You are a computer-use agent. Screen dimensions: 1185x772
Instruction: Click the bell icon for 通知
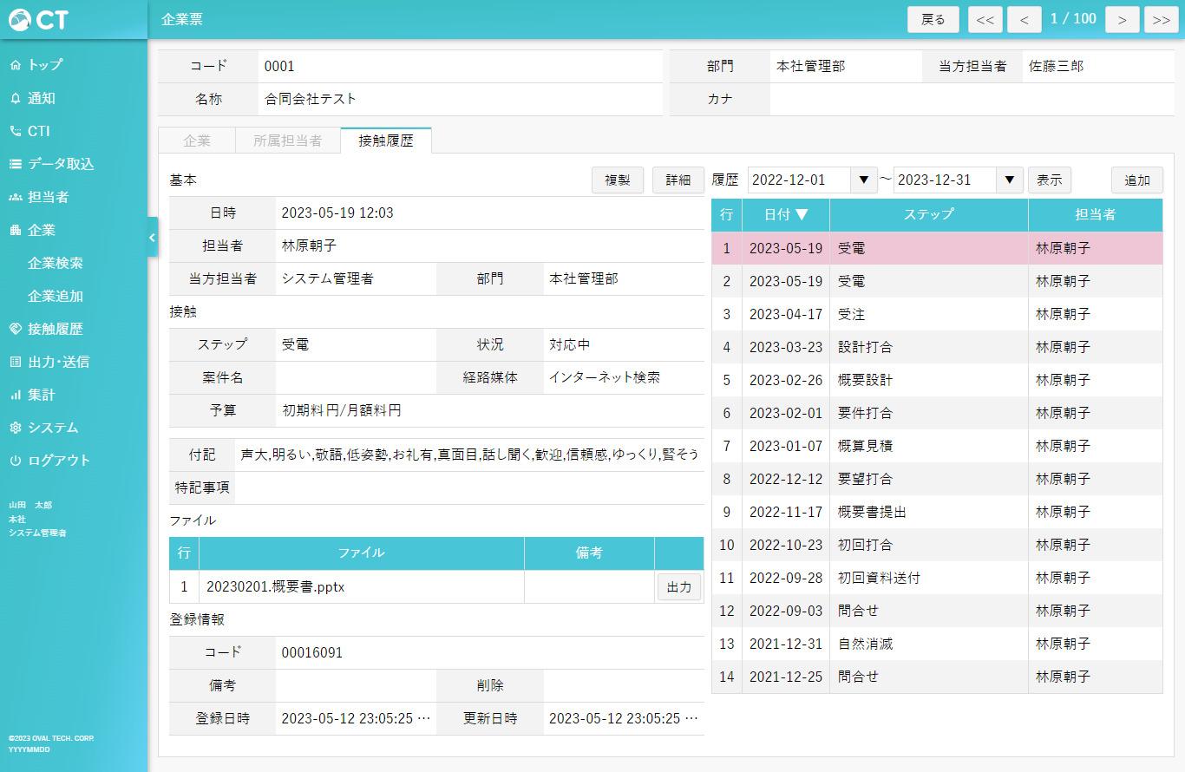(x=16, y=99)
